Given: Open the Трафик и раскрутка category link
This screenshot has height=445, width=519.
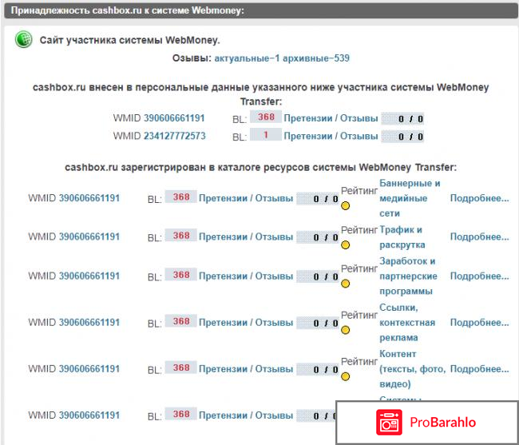Looking at the screenshot, I should (402, 237).
